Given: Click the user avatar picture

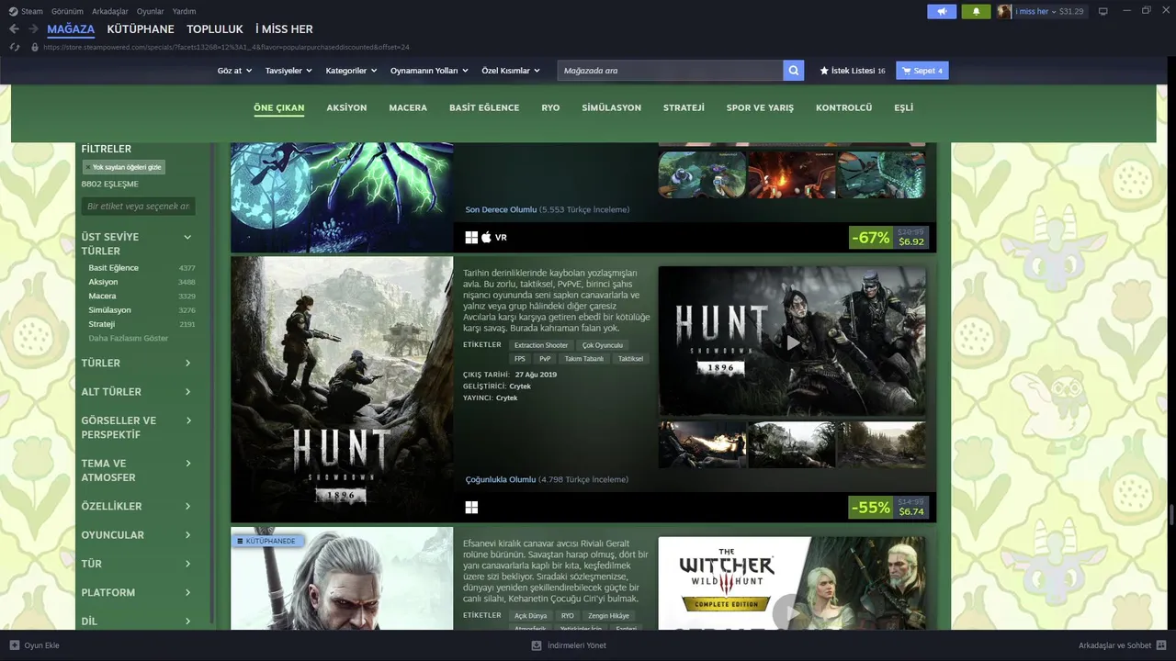Looking at the screenshot, I should [x=1004, y=11].
